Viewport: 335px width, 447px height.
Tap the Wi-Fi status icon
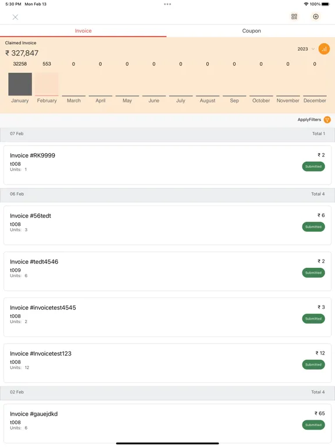tap(306, 4)
